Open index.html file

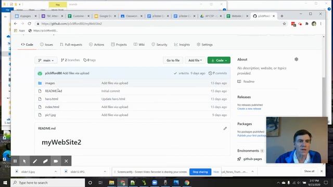[x=52, y=107]
